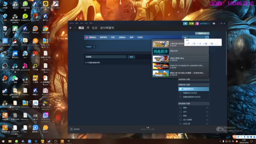Click the Steam icon in the taskbar
The width and height of the screenshot is (256, 144).
tap(49, 141)
